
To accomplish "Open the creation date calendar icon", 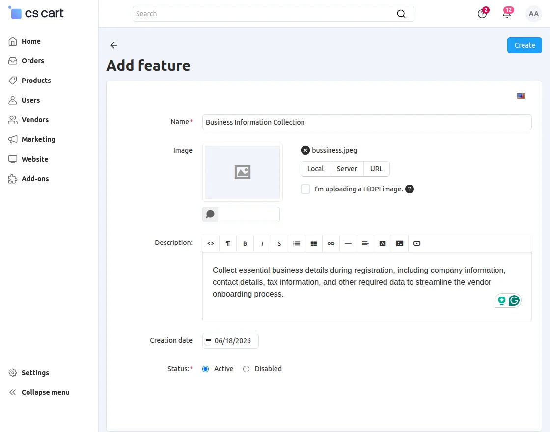I will pos(208,341).
